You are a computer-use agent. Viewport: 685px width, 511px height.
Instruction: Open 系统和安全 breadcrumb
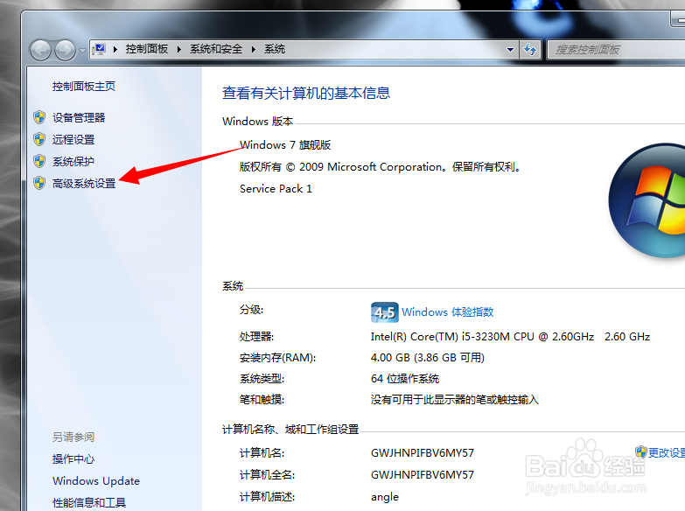[x=216, y=49]
